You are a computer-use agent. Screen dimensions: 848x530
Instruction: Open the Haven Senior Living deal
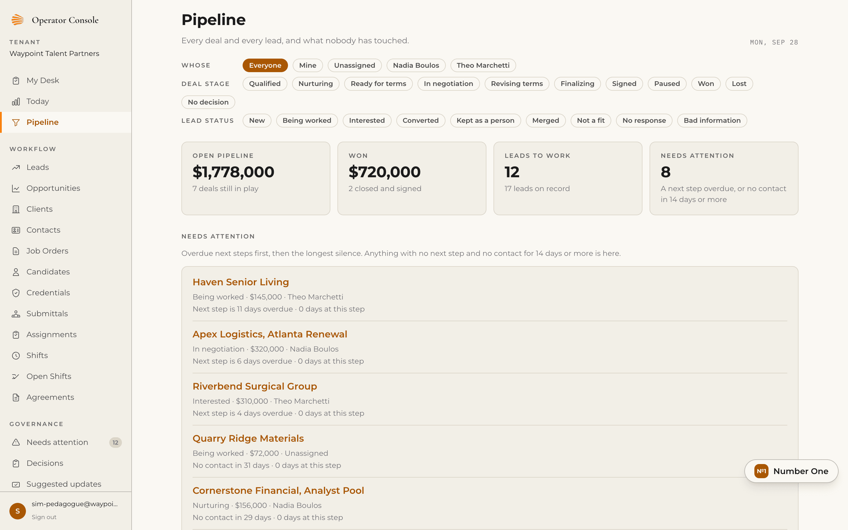(241, 282)
